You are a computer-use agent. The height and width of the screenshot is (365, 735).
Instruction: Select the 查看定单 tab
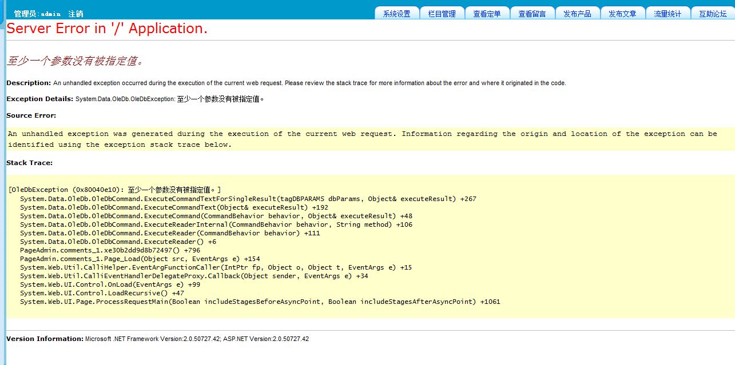coord(487,14)
